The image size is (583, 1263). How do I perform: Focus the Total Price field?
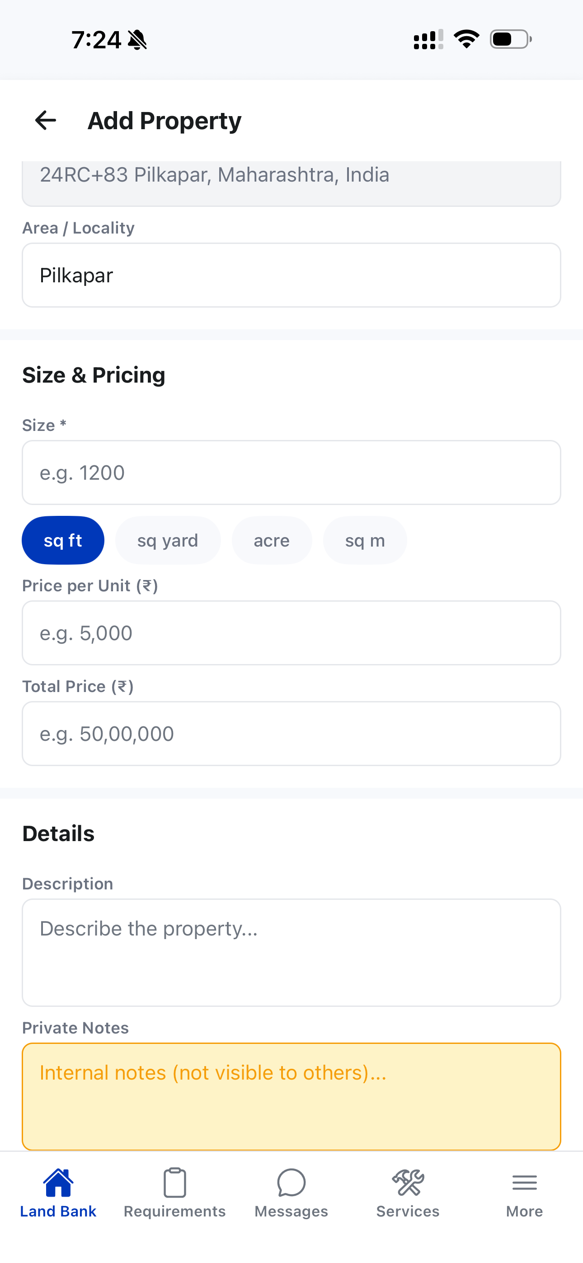pyautogui.click(x=291, y=734)
